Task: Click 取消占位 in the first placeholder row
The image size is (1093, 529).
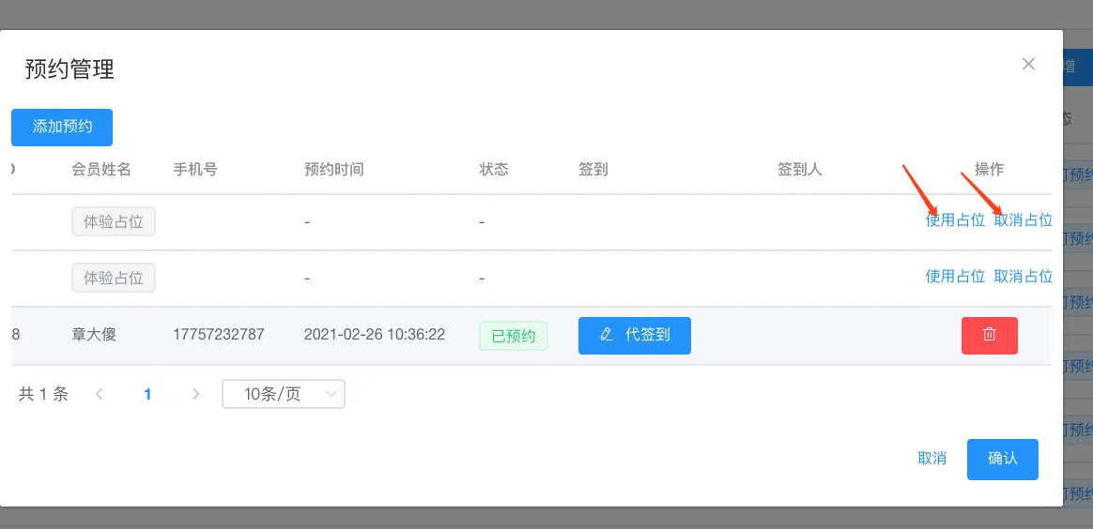Action: [1023, 220]
